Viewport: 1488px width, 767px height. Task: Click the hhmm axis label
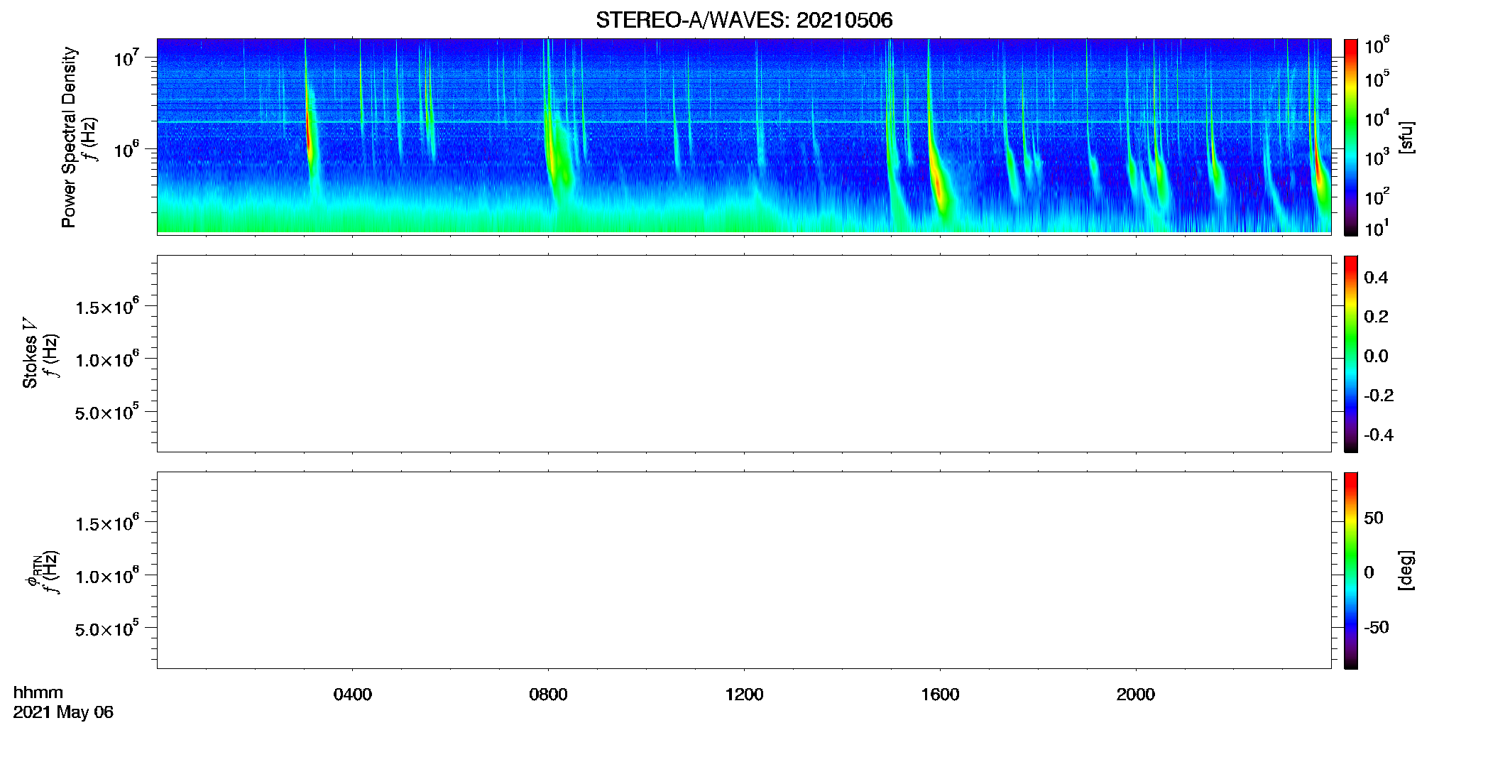coord(38,692)
